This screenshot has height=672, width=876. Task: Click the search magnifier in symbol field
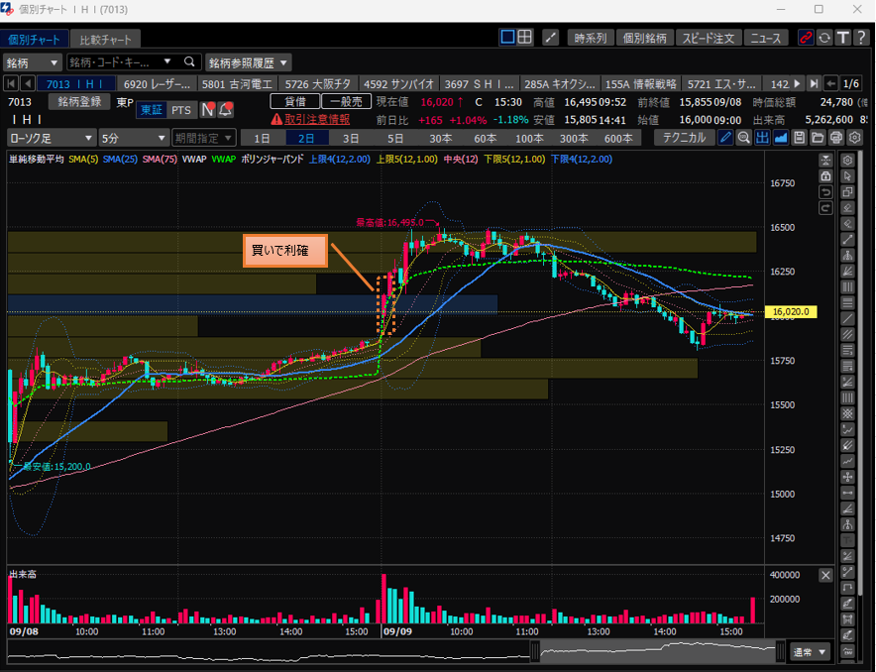click(189, 61)
